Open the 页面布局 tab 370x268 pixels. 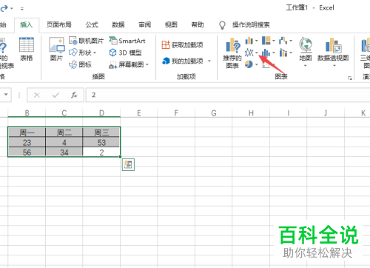[x=59, y=24]
